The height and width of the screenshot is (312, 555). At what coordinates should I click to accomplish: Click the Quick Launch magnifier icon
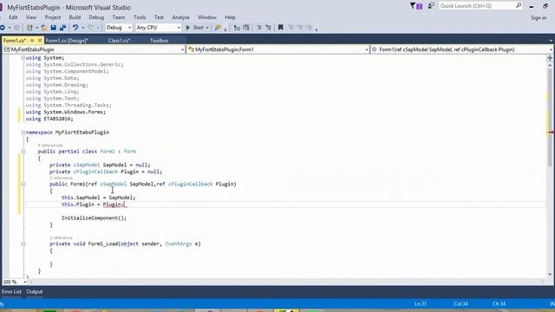click(x=519, y=6)
